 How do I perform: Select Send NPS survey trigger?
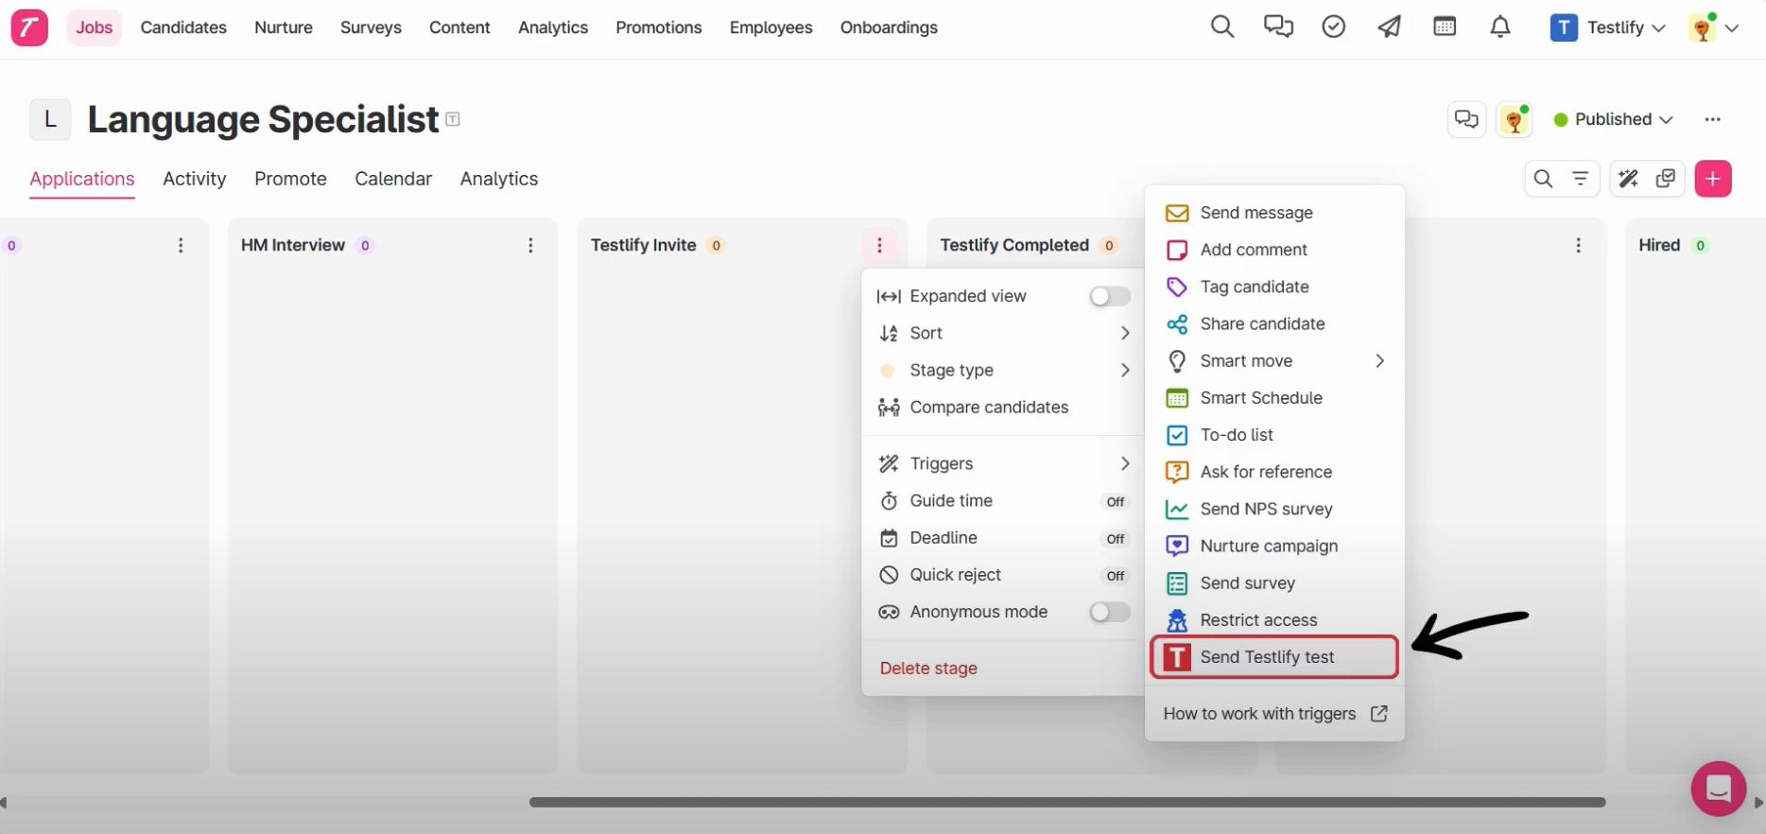1275,509
